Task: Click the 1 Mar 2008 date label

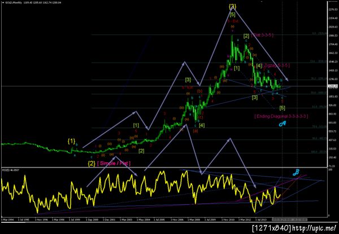Action: (194, 219)
